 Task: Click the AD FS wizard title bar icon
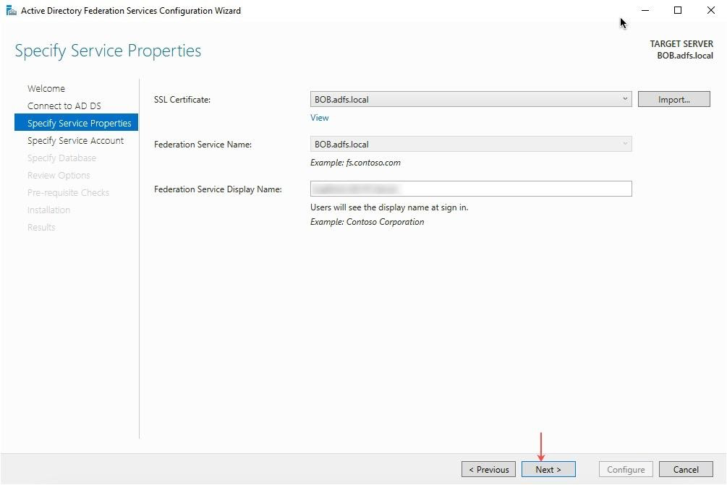pos(11,10)
